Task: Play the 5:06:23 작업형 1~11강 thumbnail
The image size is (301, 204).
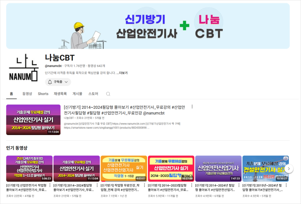Action: click(29, 168)
